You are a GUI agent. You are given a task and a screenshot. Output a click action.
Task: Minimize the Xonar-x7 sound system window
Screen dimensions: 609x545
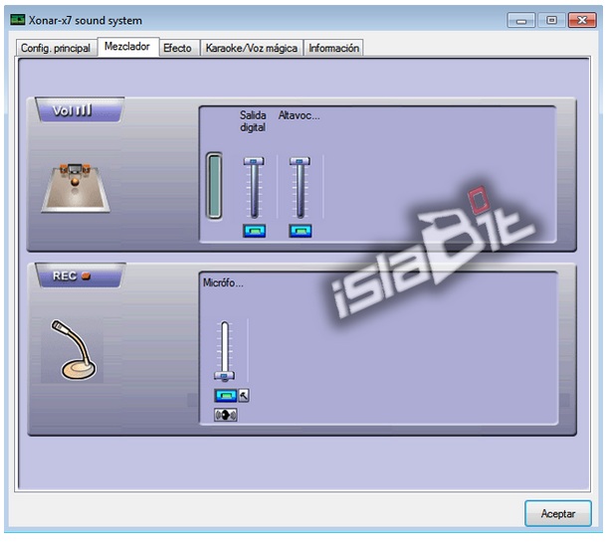[x=521, y=20]
